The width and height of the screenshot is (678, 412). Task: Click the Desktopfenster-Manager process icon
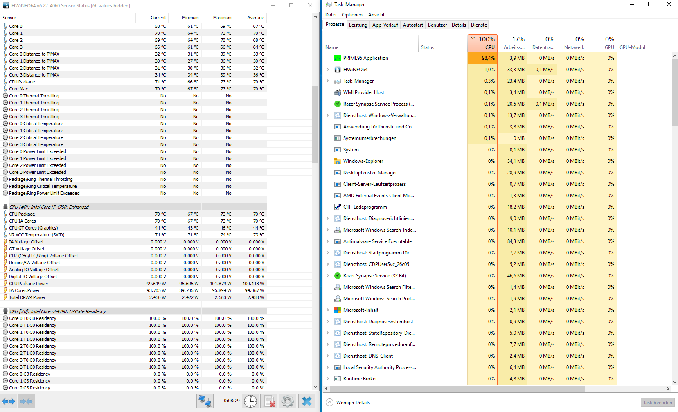338,173
